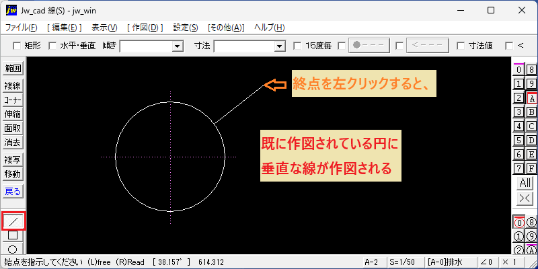Select layer group 4 square button
This screenshot has width=538, height=269.
click(518, 126)
